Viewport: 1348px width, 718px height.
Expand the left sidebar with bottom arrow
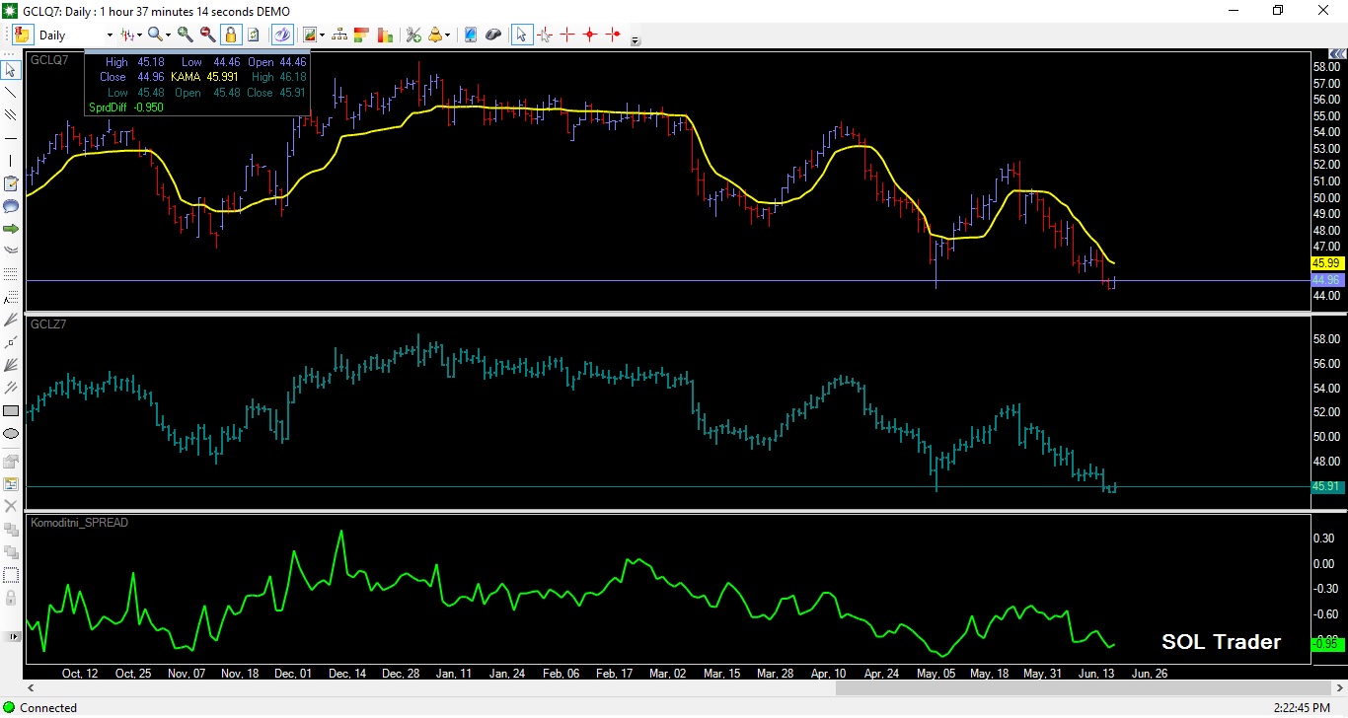click(11, 636)
